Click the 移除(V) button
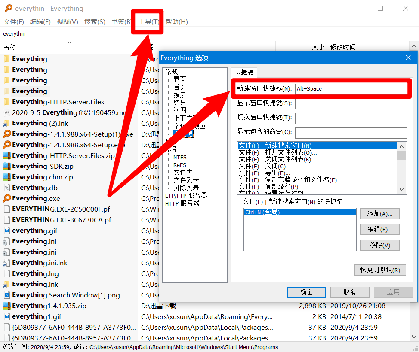The height and width of the screenshot is (352, 419). point(380,245)
